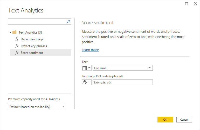Select the Extract key phrases function
Viewport: 200px width, 130px height.
(x=41, y=46)
